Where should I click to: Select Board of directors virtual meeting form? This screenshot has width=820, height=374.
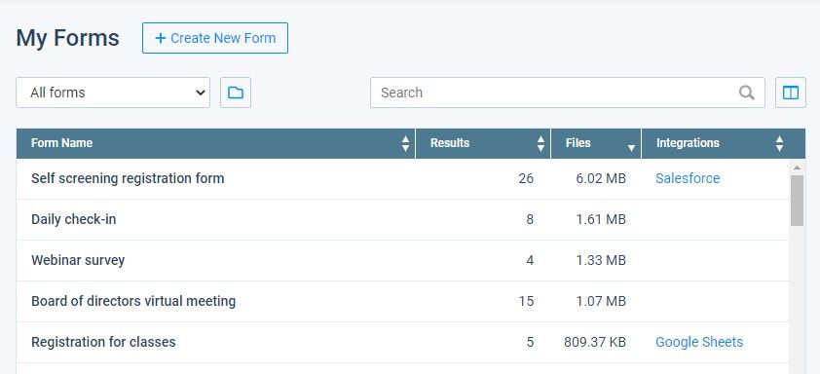[x=133, y=301]
